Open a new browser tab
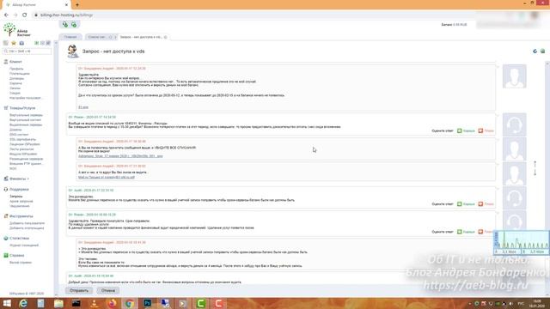This screenshot has width=550, height=309. pos(77,5)
